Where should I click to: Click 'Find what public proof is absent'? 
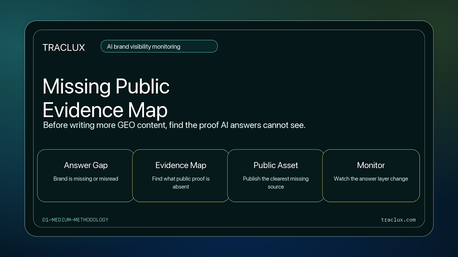click(181, 183)
